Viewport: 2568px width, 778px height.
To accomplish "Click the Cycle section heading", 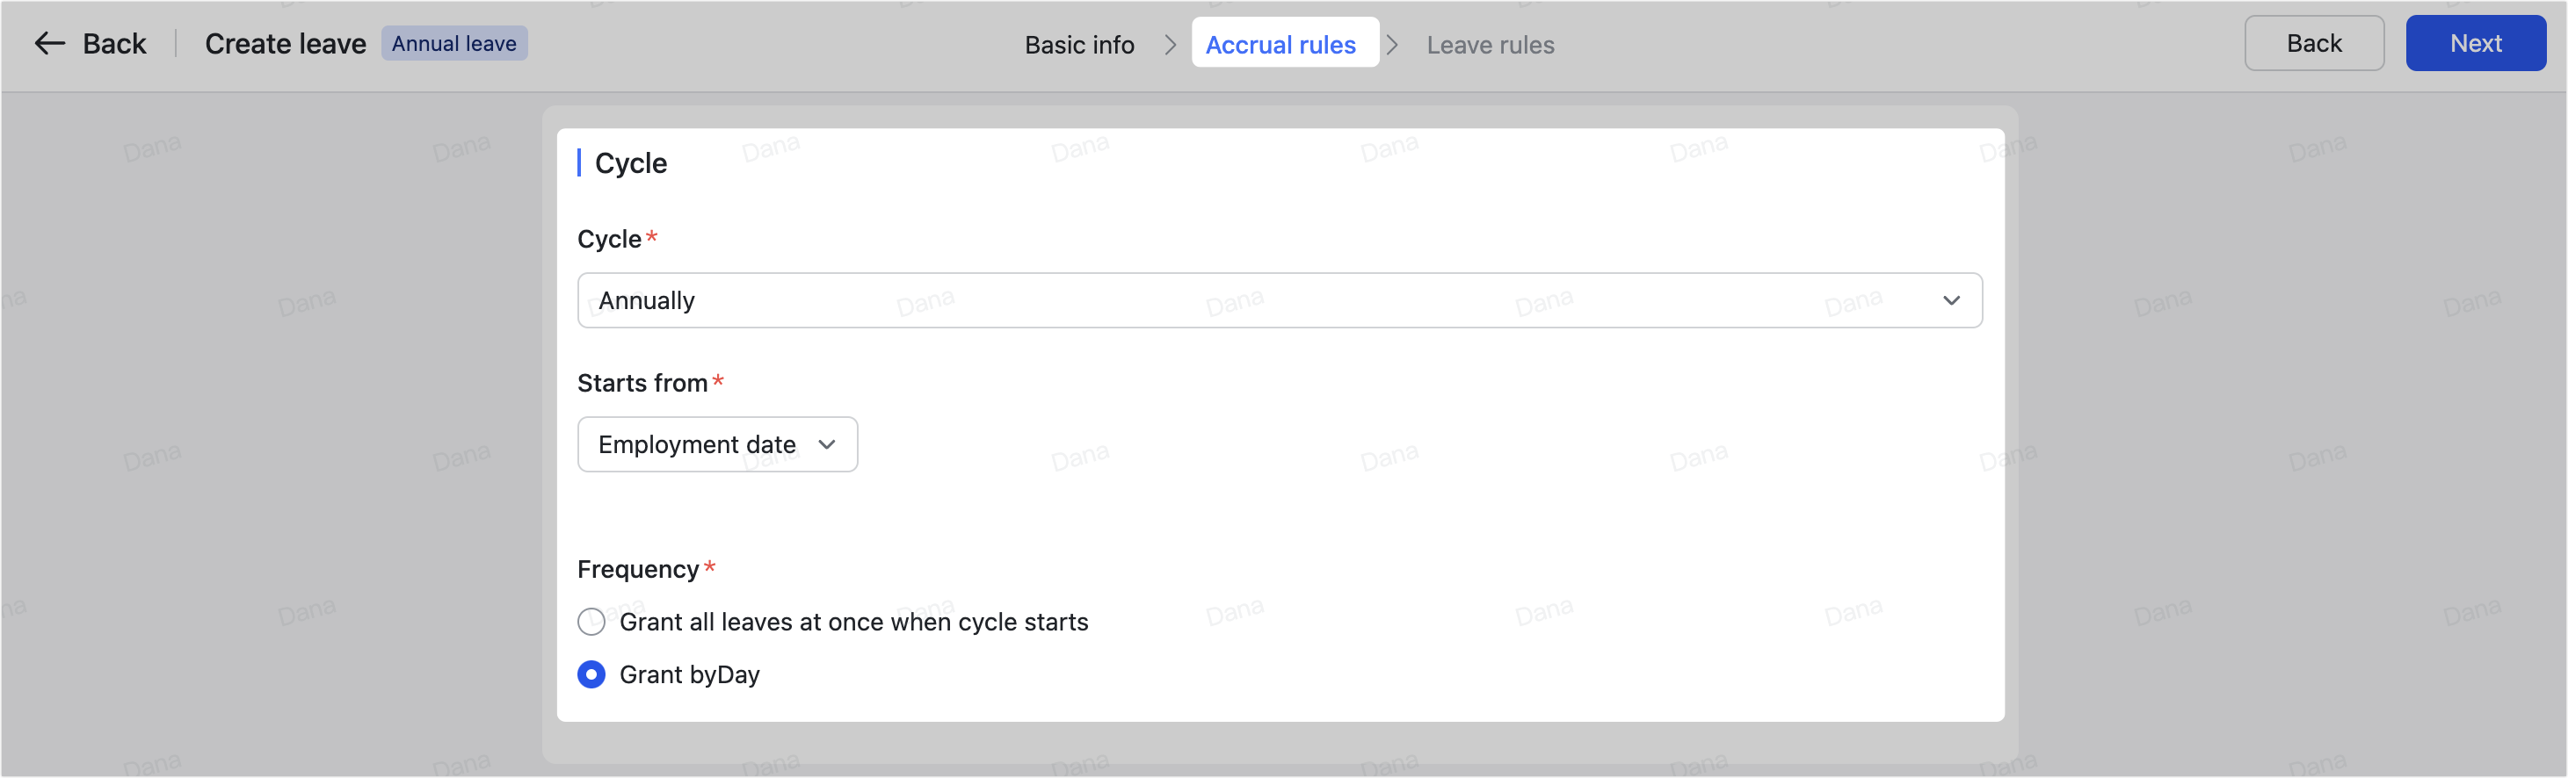I will [631, 163].
